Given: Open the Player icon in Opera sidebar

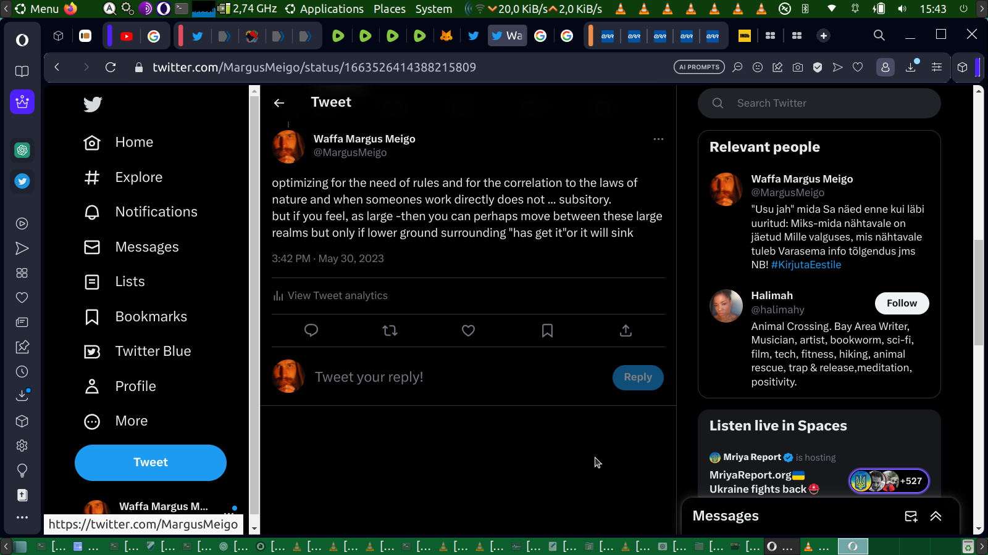Looking at the screenshot, I should pyautogui.click(x=22, y=224).
